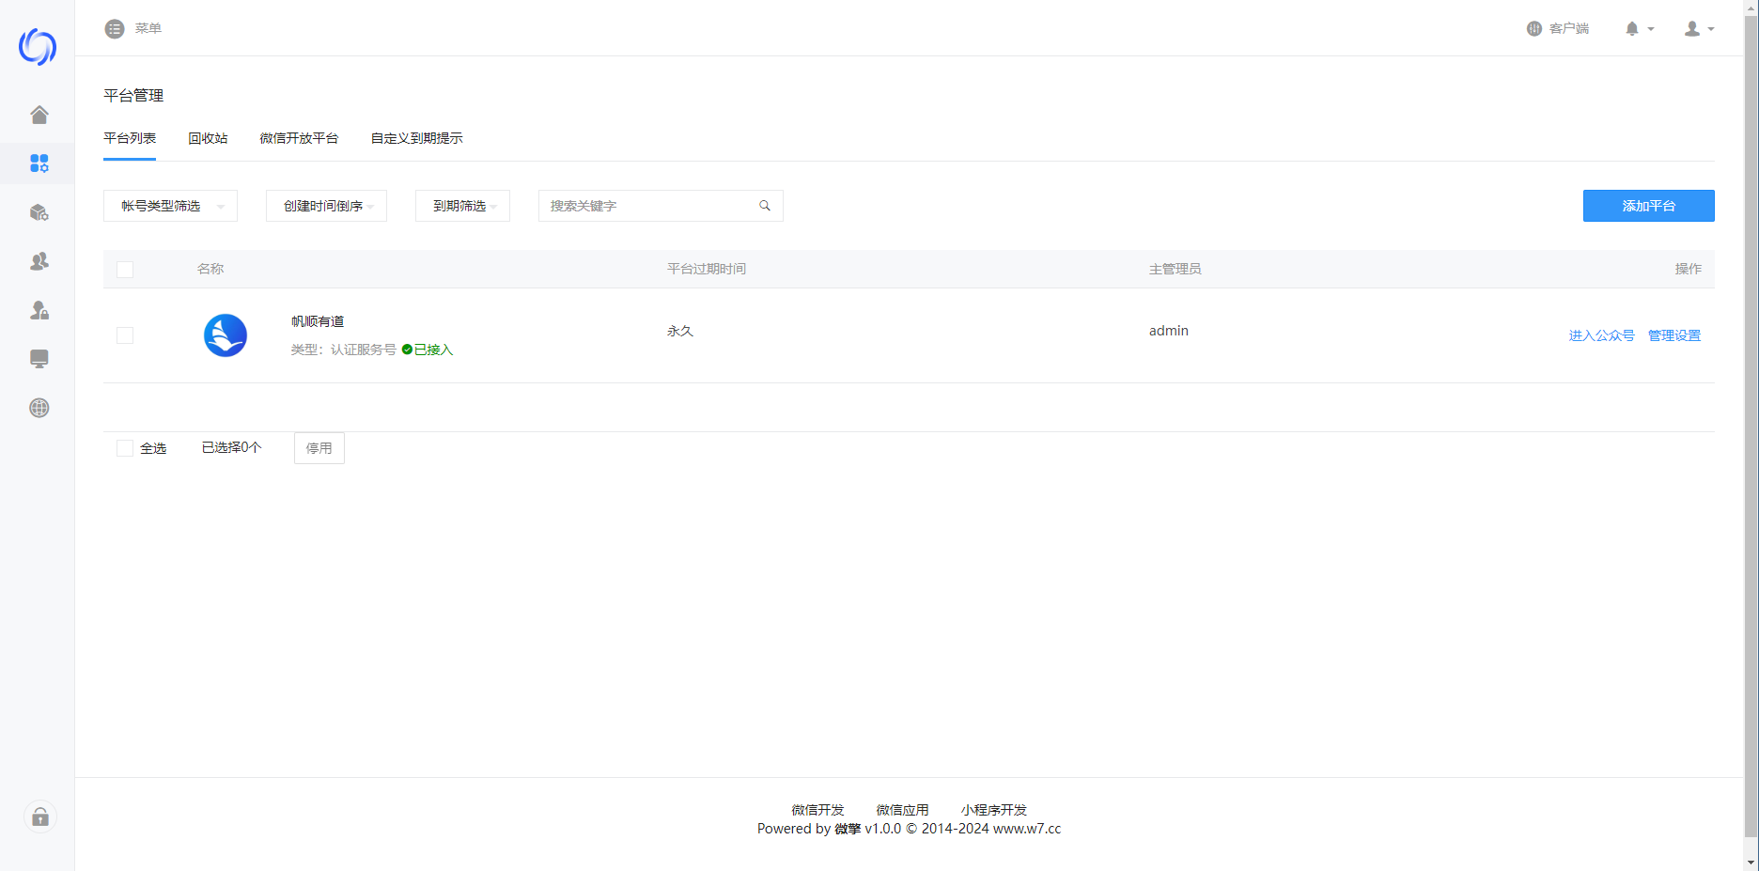The width and height of the screenshot is (1759, 871).
Task: Open the 微信应用 footer link
Action: click(x=902, y=810)
